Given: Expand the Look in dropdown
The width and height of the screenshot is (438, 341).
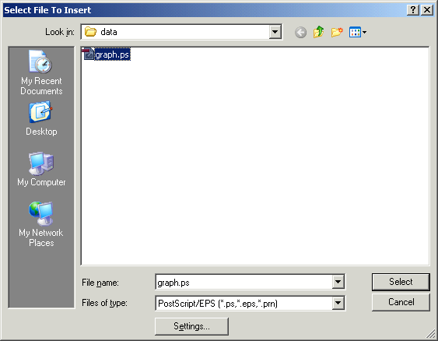Looking at the screenshot, I should click(275, 32).
